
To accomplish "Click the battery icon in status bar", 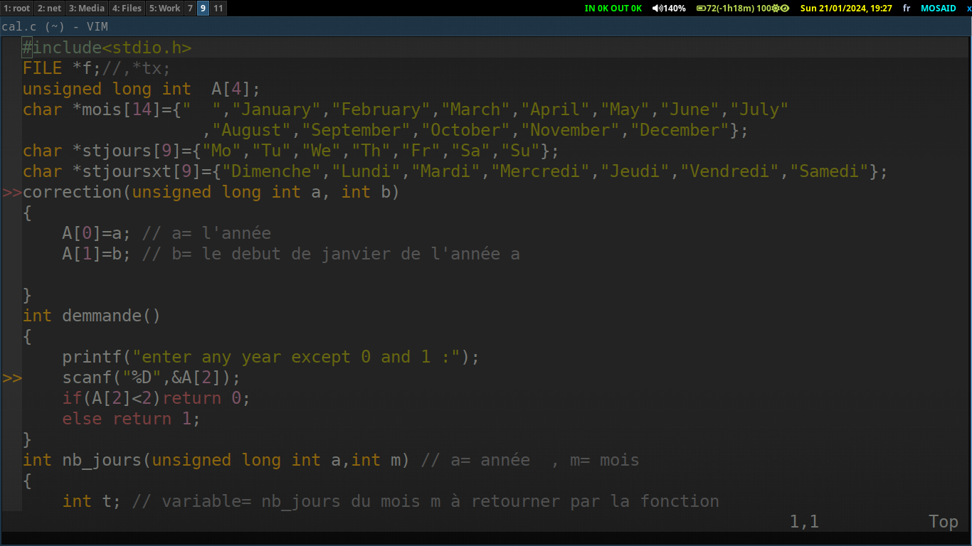I will 701,9.
